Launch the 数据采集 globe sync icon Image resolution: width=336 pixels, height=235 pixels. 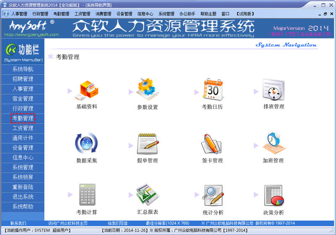coord(87,143)
